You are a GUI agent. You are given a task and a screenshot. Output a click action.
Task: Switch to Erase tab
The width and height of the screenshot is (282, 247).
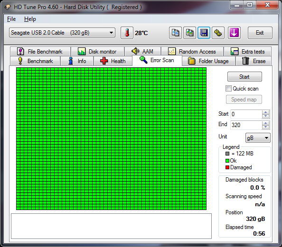point(254,61)
